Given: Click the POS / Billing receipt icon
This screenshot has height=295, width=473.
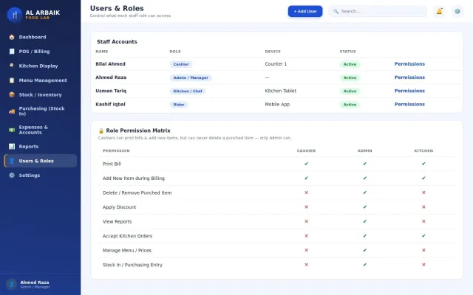Looking at the screenshot, I should (x=12, y=52).
